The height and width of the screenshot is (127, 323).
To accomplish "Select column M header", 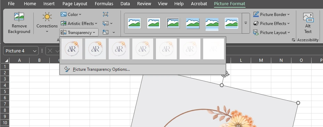I will [x=261, y=60].
